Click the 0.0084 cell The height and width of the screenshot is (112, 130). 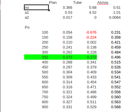coord(115,18)
